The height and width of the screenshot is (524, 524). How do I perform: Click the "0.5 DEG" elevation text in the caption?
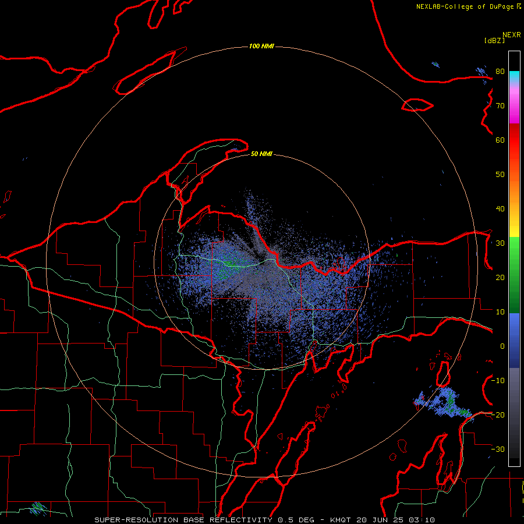(297, 520)
